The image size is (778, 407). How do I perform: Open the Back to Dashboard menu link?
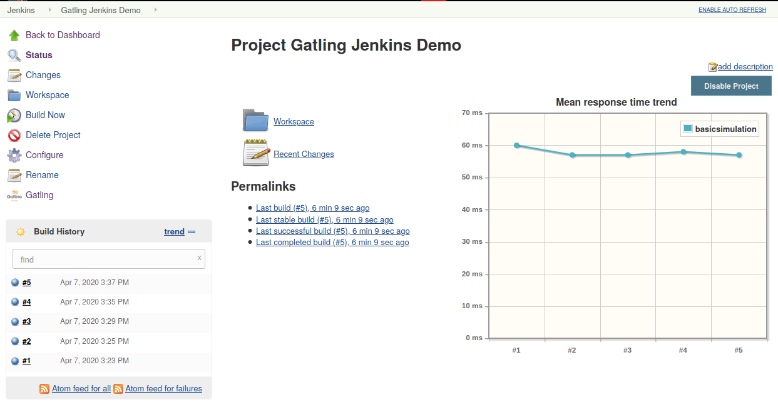(x=63, y=35)
